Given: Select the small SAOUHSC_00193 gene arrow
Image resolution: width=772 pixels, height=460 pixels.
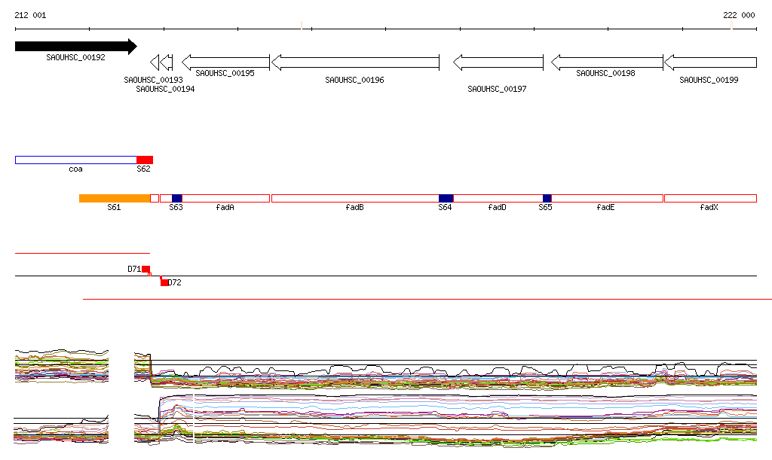Looking at the screenshot, I should click(155, 62).
